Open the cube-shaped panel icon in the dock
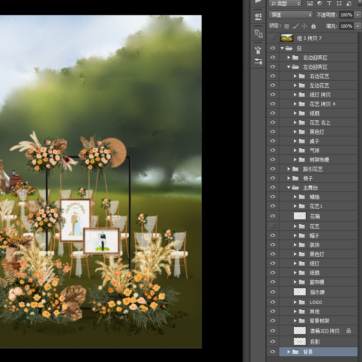362x362 pixels. coord(258,16)
